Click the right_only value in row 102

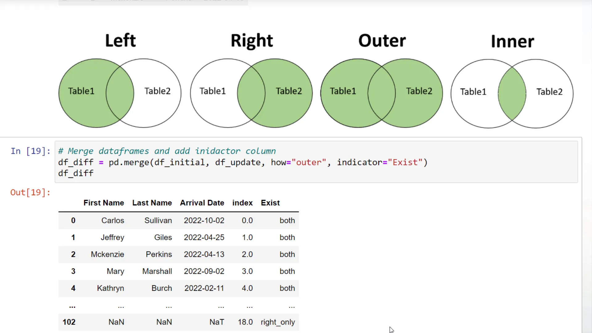coord(277,322)
